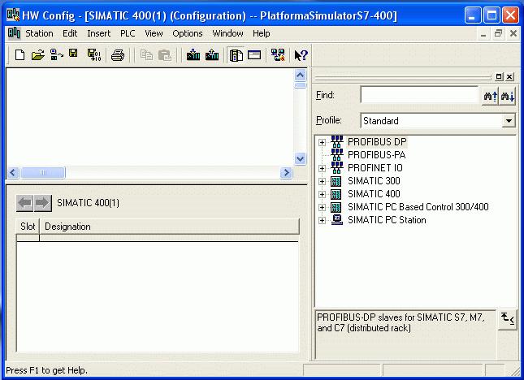Click the station view scroll up arrow
The height and width of the screenshot is (380, 524).
coord(300,76)
